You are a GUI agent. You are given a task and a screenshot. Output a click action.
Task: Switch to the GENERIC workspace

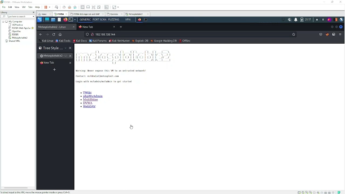click(x=85, y=19)
